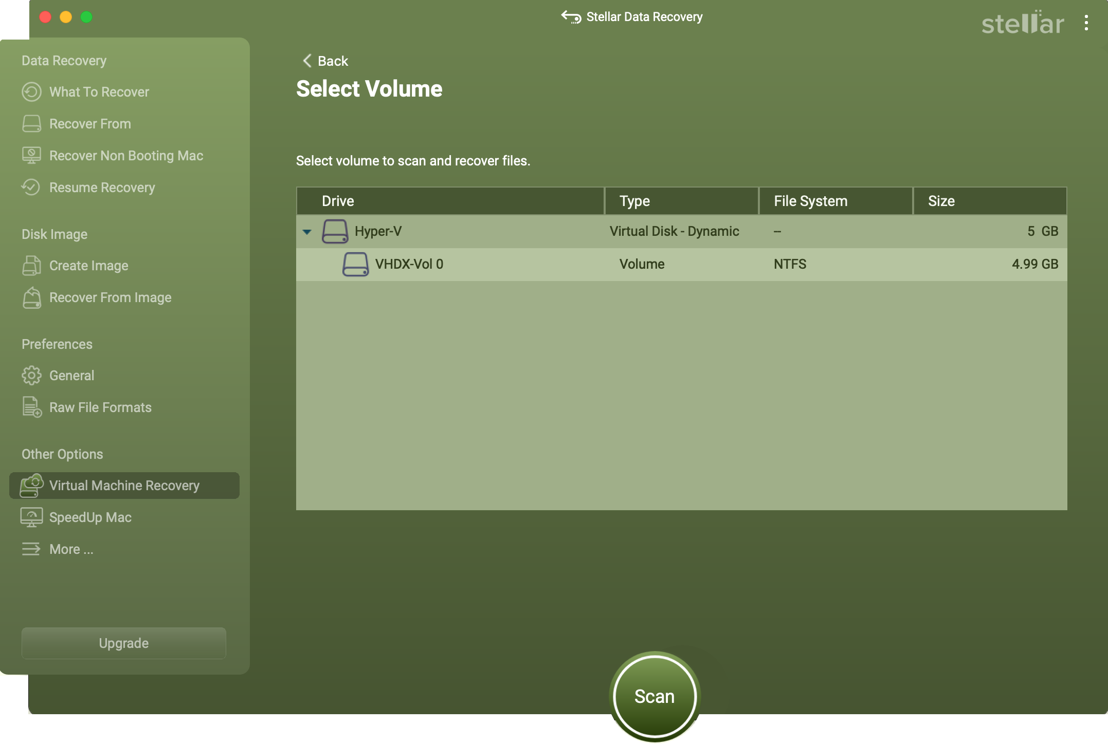Click the Hyper-V disk drive icon

[335, 231]
